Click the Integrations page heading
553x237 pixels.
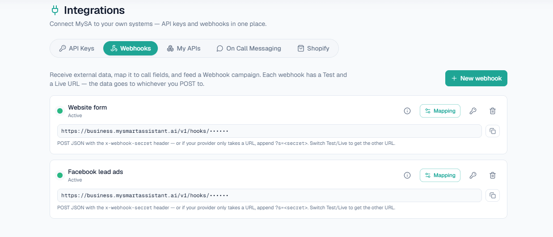(x=94, y=10)
